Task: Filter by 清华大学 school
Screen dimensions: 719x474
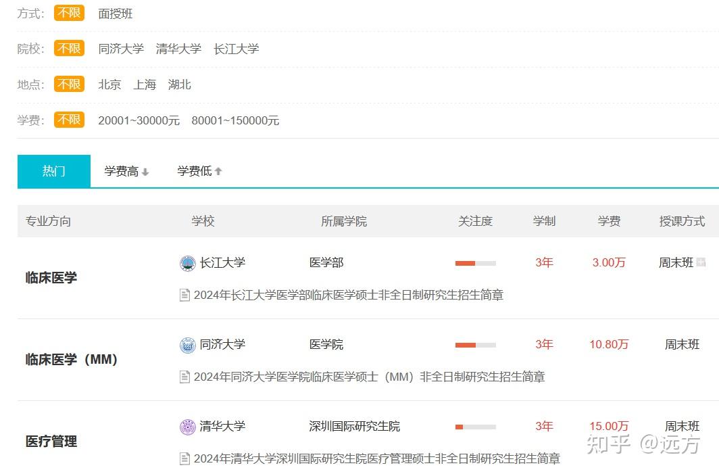Action: [x=179, y=49]
